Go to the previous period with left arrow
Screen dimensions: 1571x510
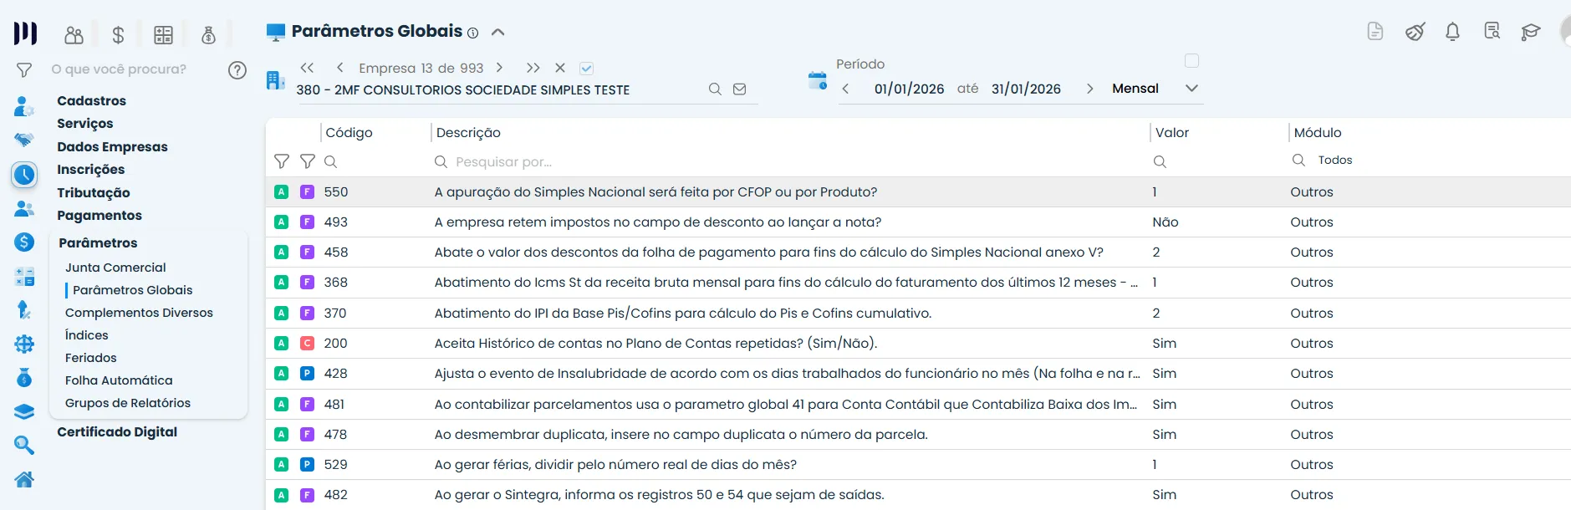pyautogui.click(x=845, y=89)
